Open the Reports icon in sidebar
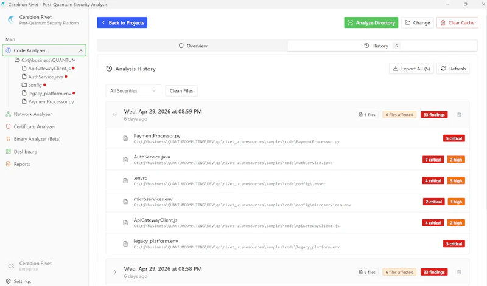Viewport: 487px width, 286px height. (x=9, y=164)
